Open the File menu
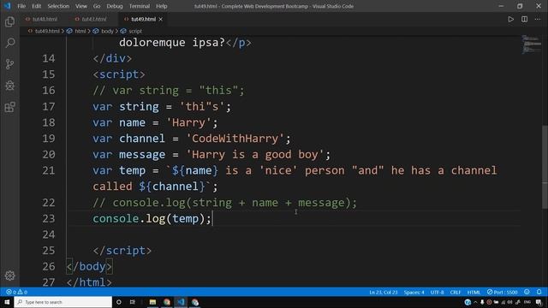 (x=21, y=6)
